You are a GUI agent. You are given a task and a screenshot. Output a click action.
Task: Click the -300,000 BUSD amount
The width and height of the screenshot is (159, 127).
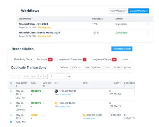click(94, 115)
